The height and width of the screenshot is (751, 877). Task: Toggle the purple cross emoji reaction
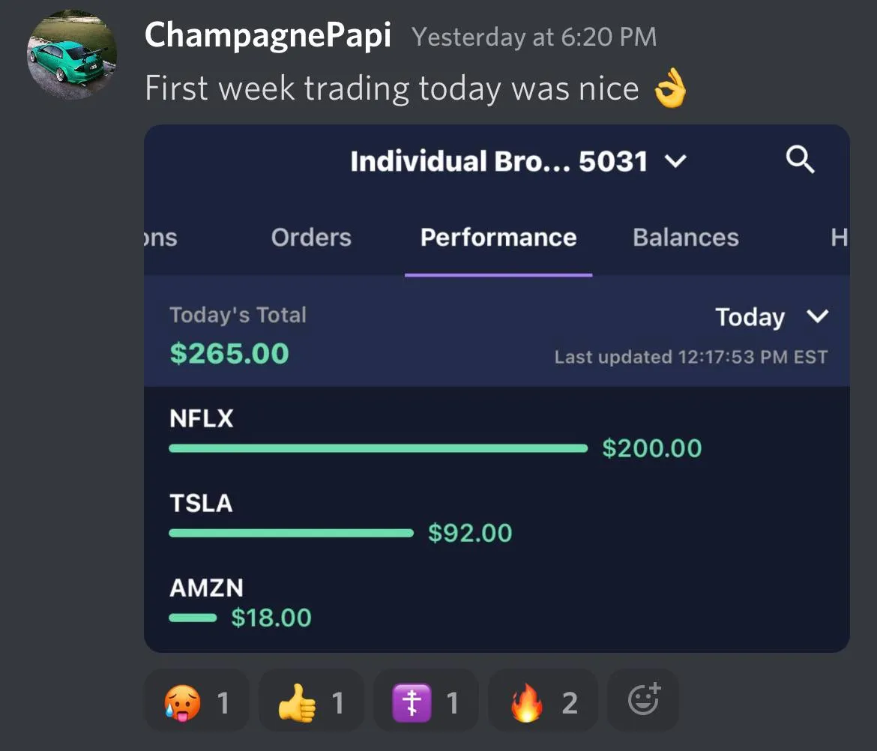tap(426, 702)
